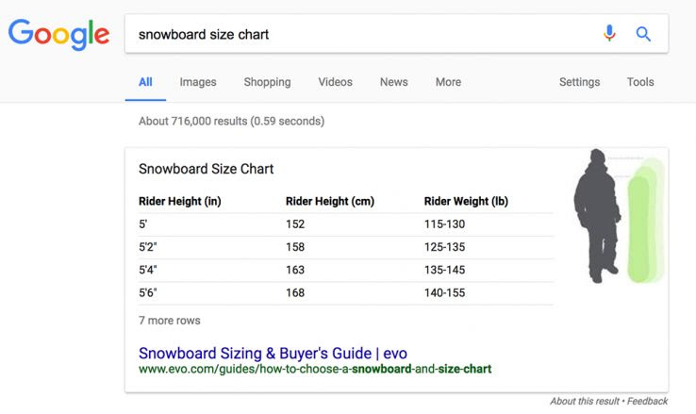The width and height of the screenshot is (696, 414).
Task: Click About this result link
Action: 584,401
